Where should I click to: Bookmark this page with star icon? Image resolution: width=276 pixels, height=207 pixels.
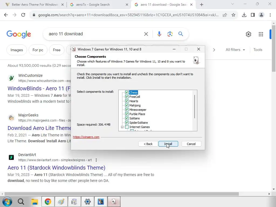click(233, 15)
